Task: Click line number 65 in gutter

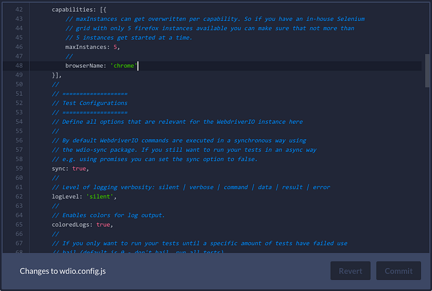Action: click(x=19, y=225)
